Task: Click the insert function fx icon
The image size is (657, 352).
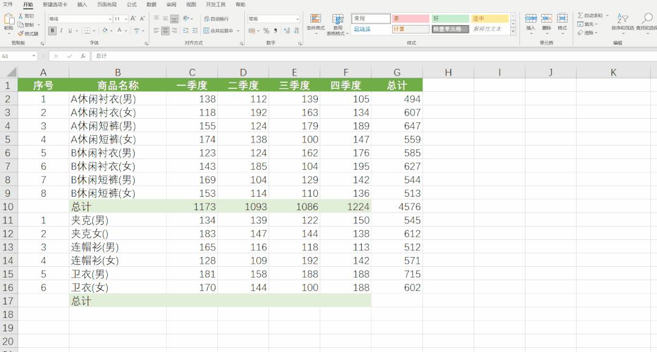Action: [x=83, y=56]
